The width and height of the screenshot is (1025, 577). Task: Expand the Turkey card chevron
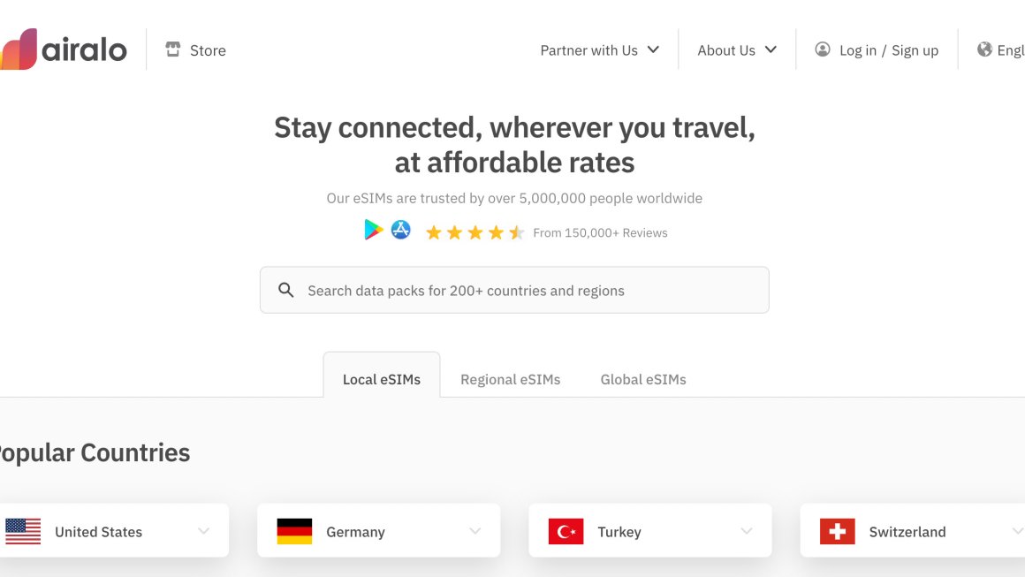(x=747, y=531)
